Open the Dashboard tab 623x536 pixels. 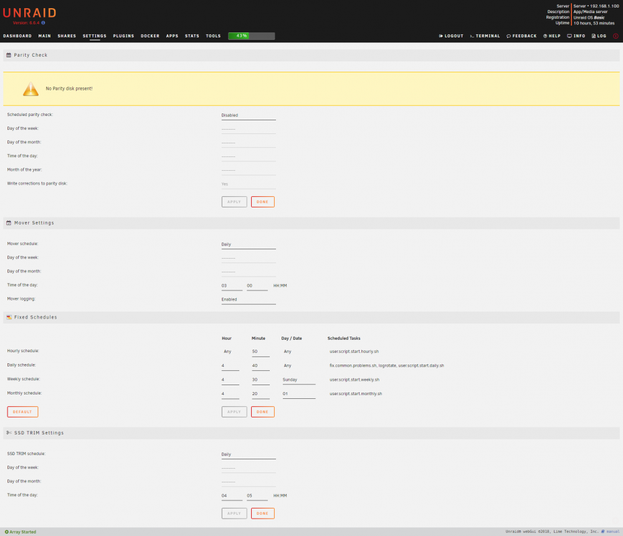17,36
